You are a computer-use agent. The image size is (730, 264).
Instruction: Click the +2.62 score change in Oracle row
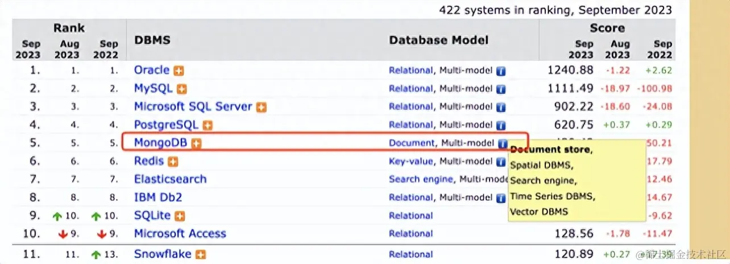(660, 71)
